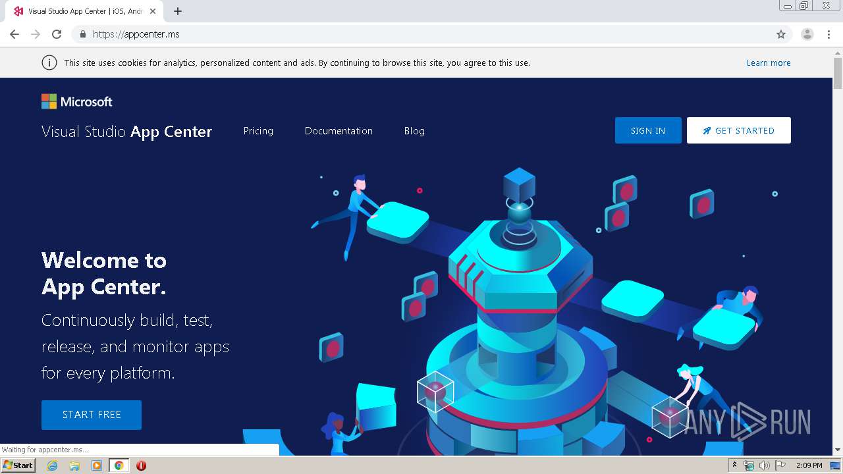
Task: Open the Documentation menu item
Action: pos(339,131)
